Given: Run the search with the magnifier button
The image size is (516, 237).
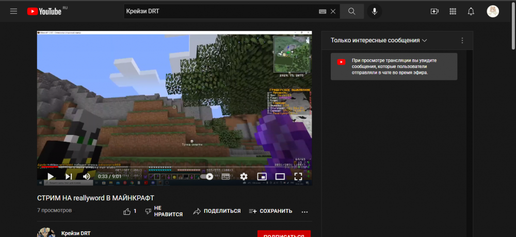Looking at the screenshot, I should [352, 11].
